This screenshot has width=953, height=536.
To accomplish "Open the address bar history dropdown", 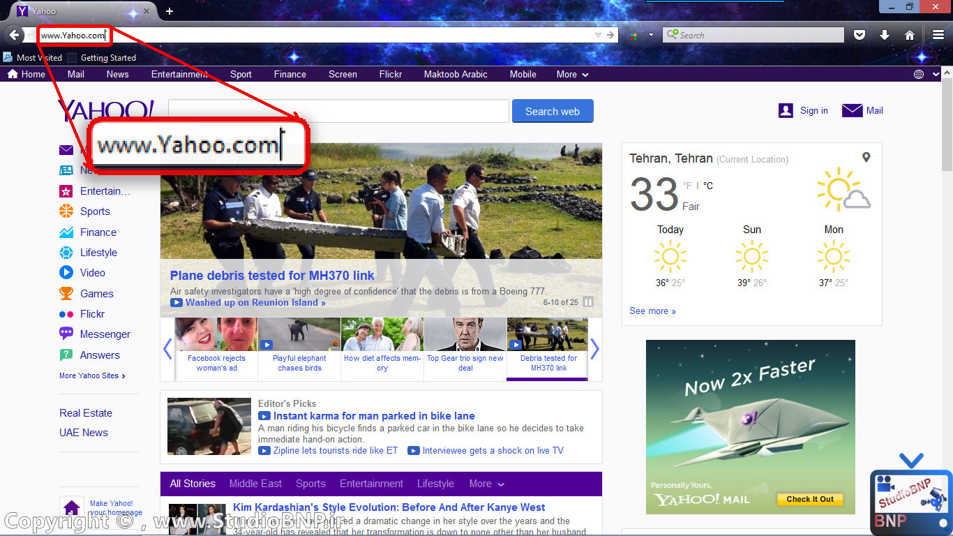I will point(598,35).
